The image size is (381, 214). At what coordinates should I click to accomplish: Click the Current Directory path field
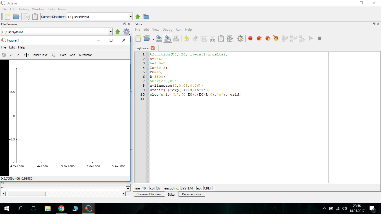pos(98,17)
